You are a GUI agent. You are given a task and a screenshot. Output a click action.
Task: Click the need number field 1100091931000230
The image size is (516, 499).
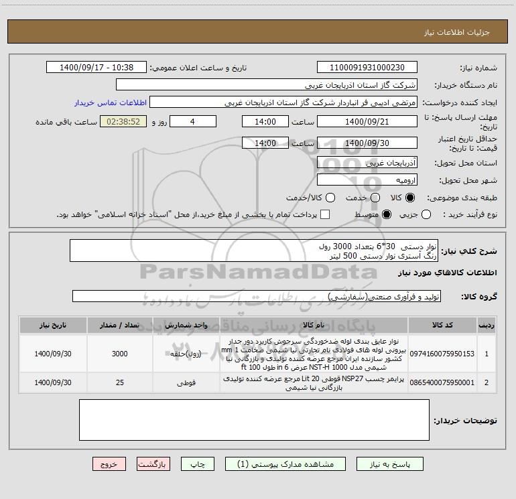pos(367,68)
